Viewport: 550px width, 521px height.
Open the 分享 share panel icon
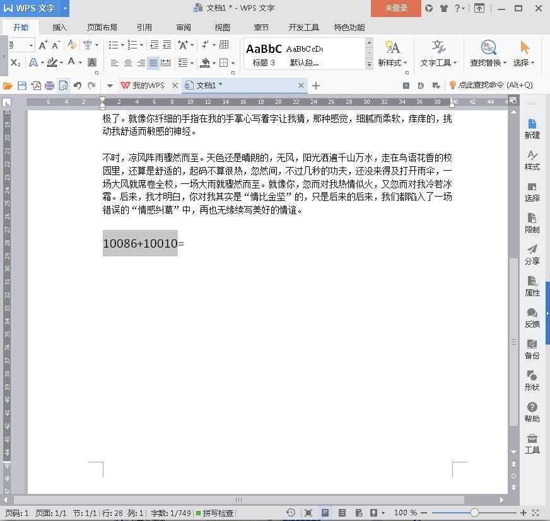tap(532, 255)
